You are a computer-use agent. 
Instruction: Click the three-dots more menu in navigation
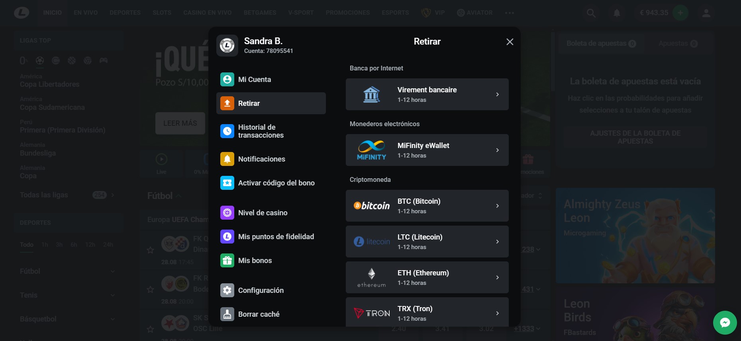coord(510,13)
